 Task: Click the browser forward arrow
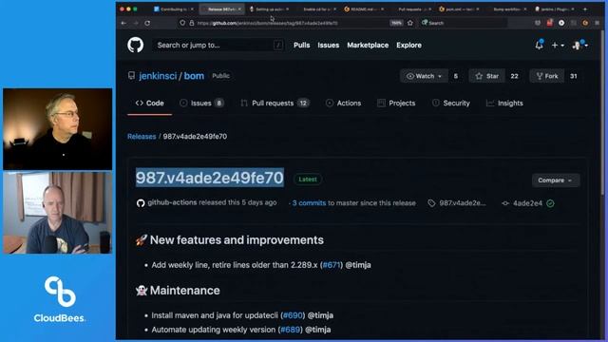click(136, 23)
